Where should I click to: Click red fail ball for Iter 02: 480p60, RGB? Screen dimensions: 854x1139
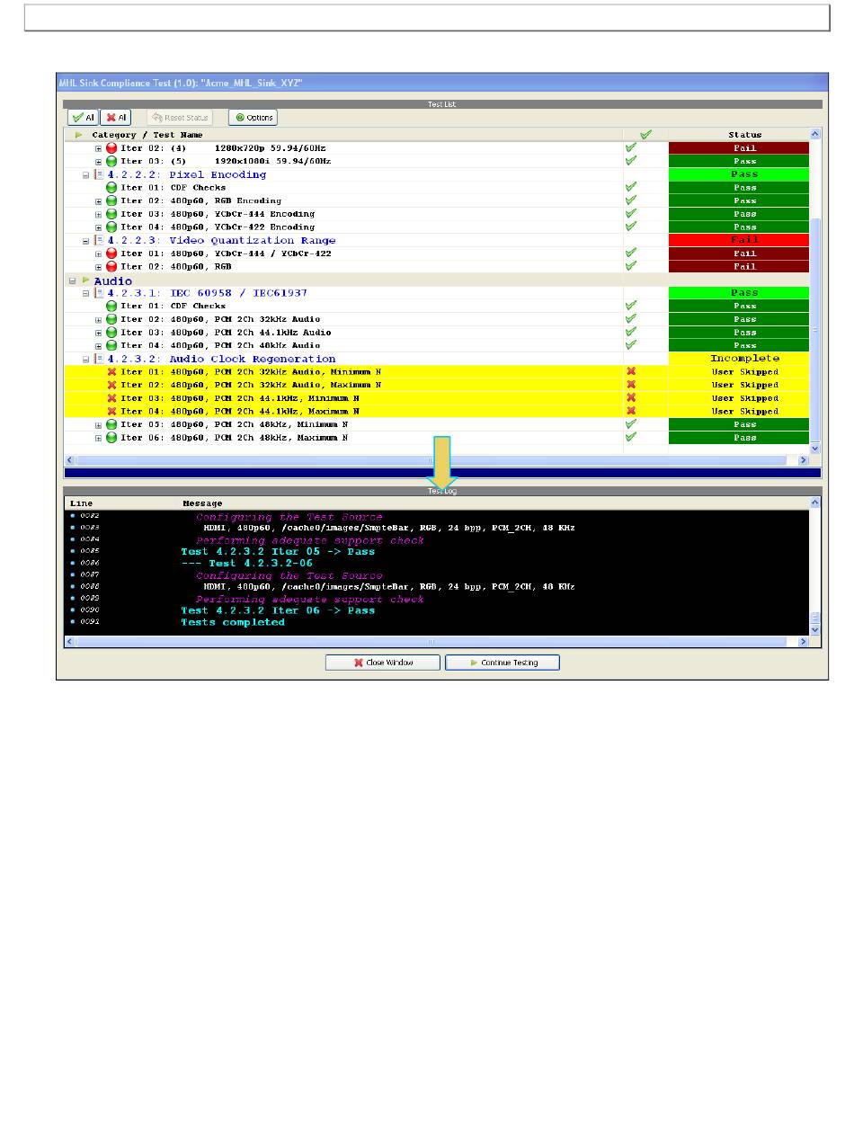click(x=112, y=267)
